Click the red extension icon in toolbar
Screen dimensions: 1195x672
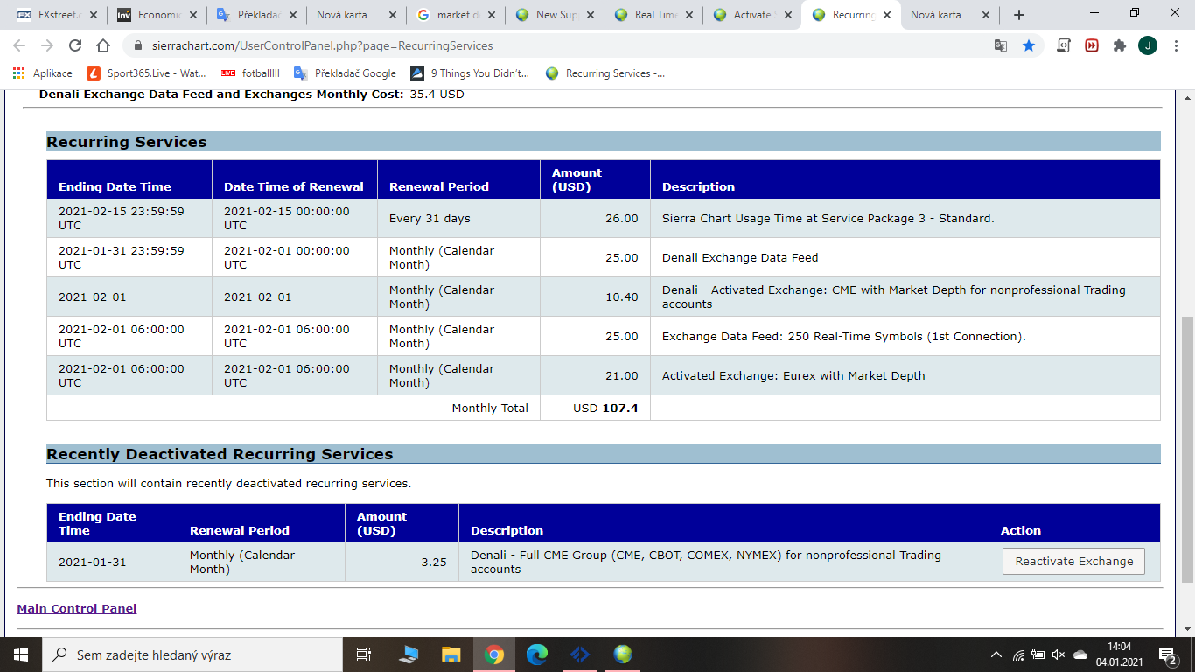[1092, 45]
